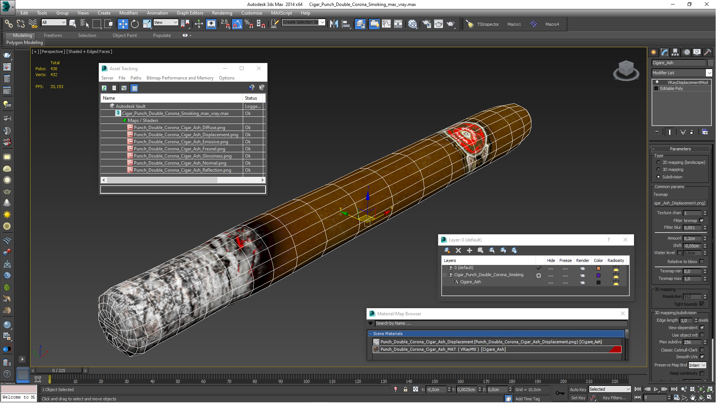Open the Modifiers menu
Image resolution: width=716 pixels, height=403 pixels.
[x=128, y=13]
